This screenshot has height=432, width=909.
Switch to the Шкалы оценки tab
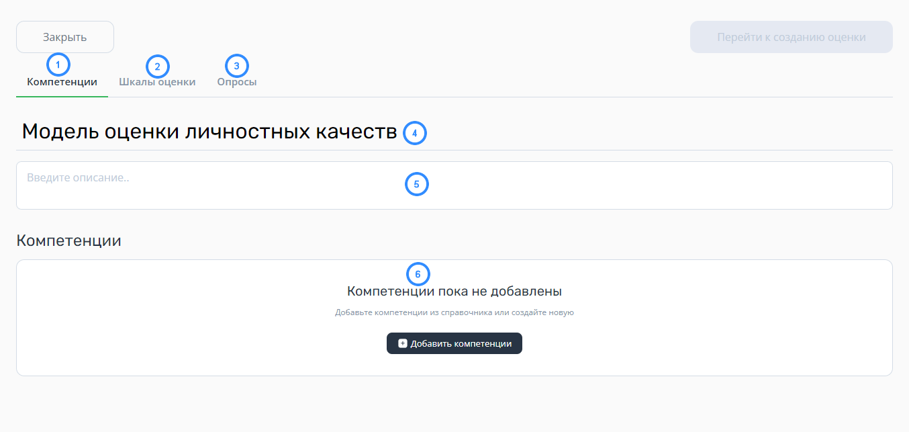tap(157, 82)
